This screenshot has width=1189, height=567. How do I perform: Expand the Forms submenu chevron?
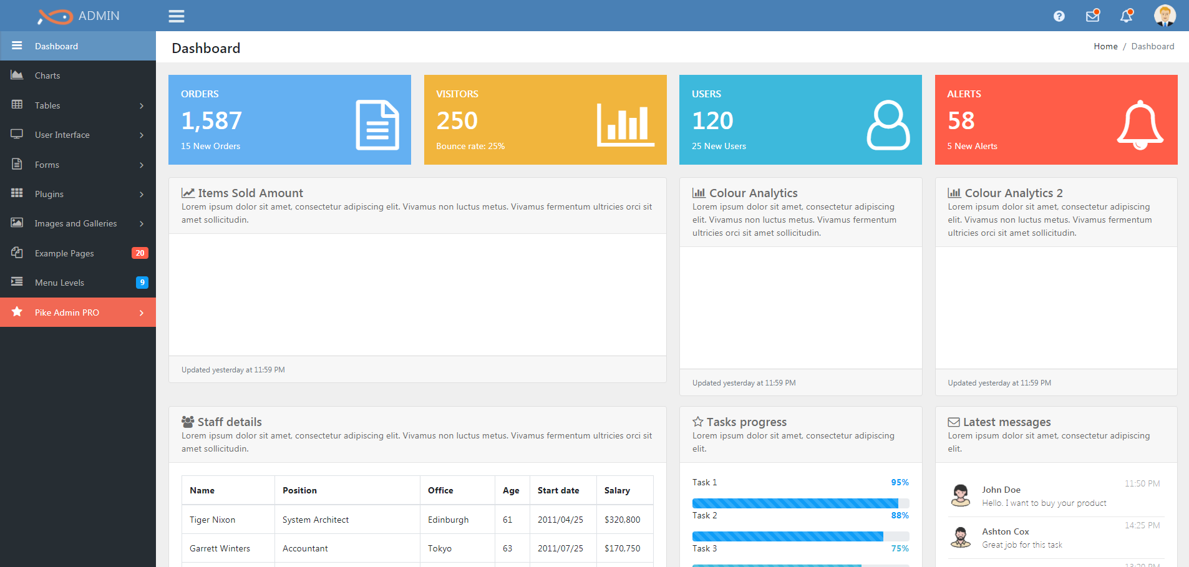pos(142,165)
